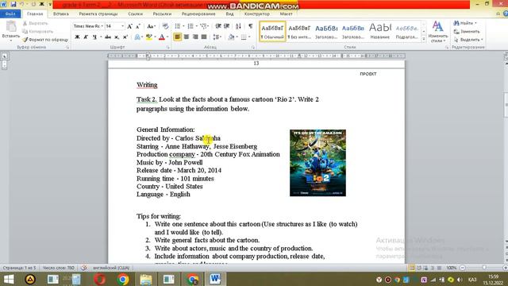Center-align the paragraph
Image resolution: width=508 pixels, height=286 pixels.
click(187, 37)
